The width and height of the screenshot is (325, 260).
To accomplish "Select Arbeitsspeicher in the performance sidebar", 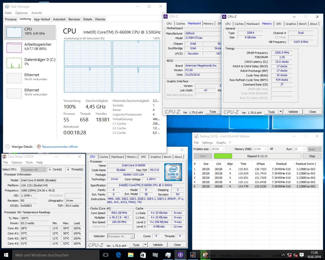I will (x=30, y=48).
